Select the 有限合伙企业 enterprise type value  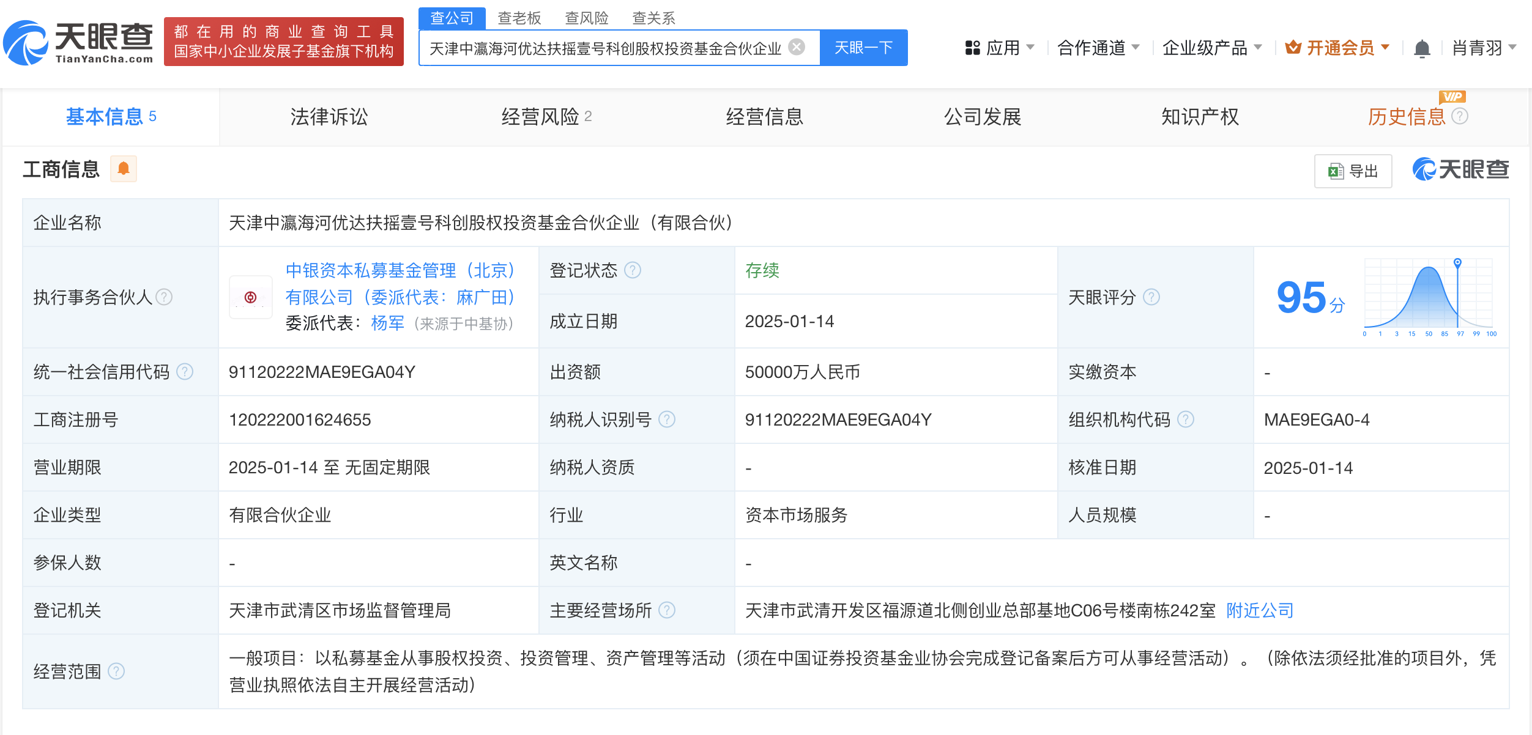(x=280, y=515)
